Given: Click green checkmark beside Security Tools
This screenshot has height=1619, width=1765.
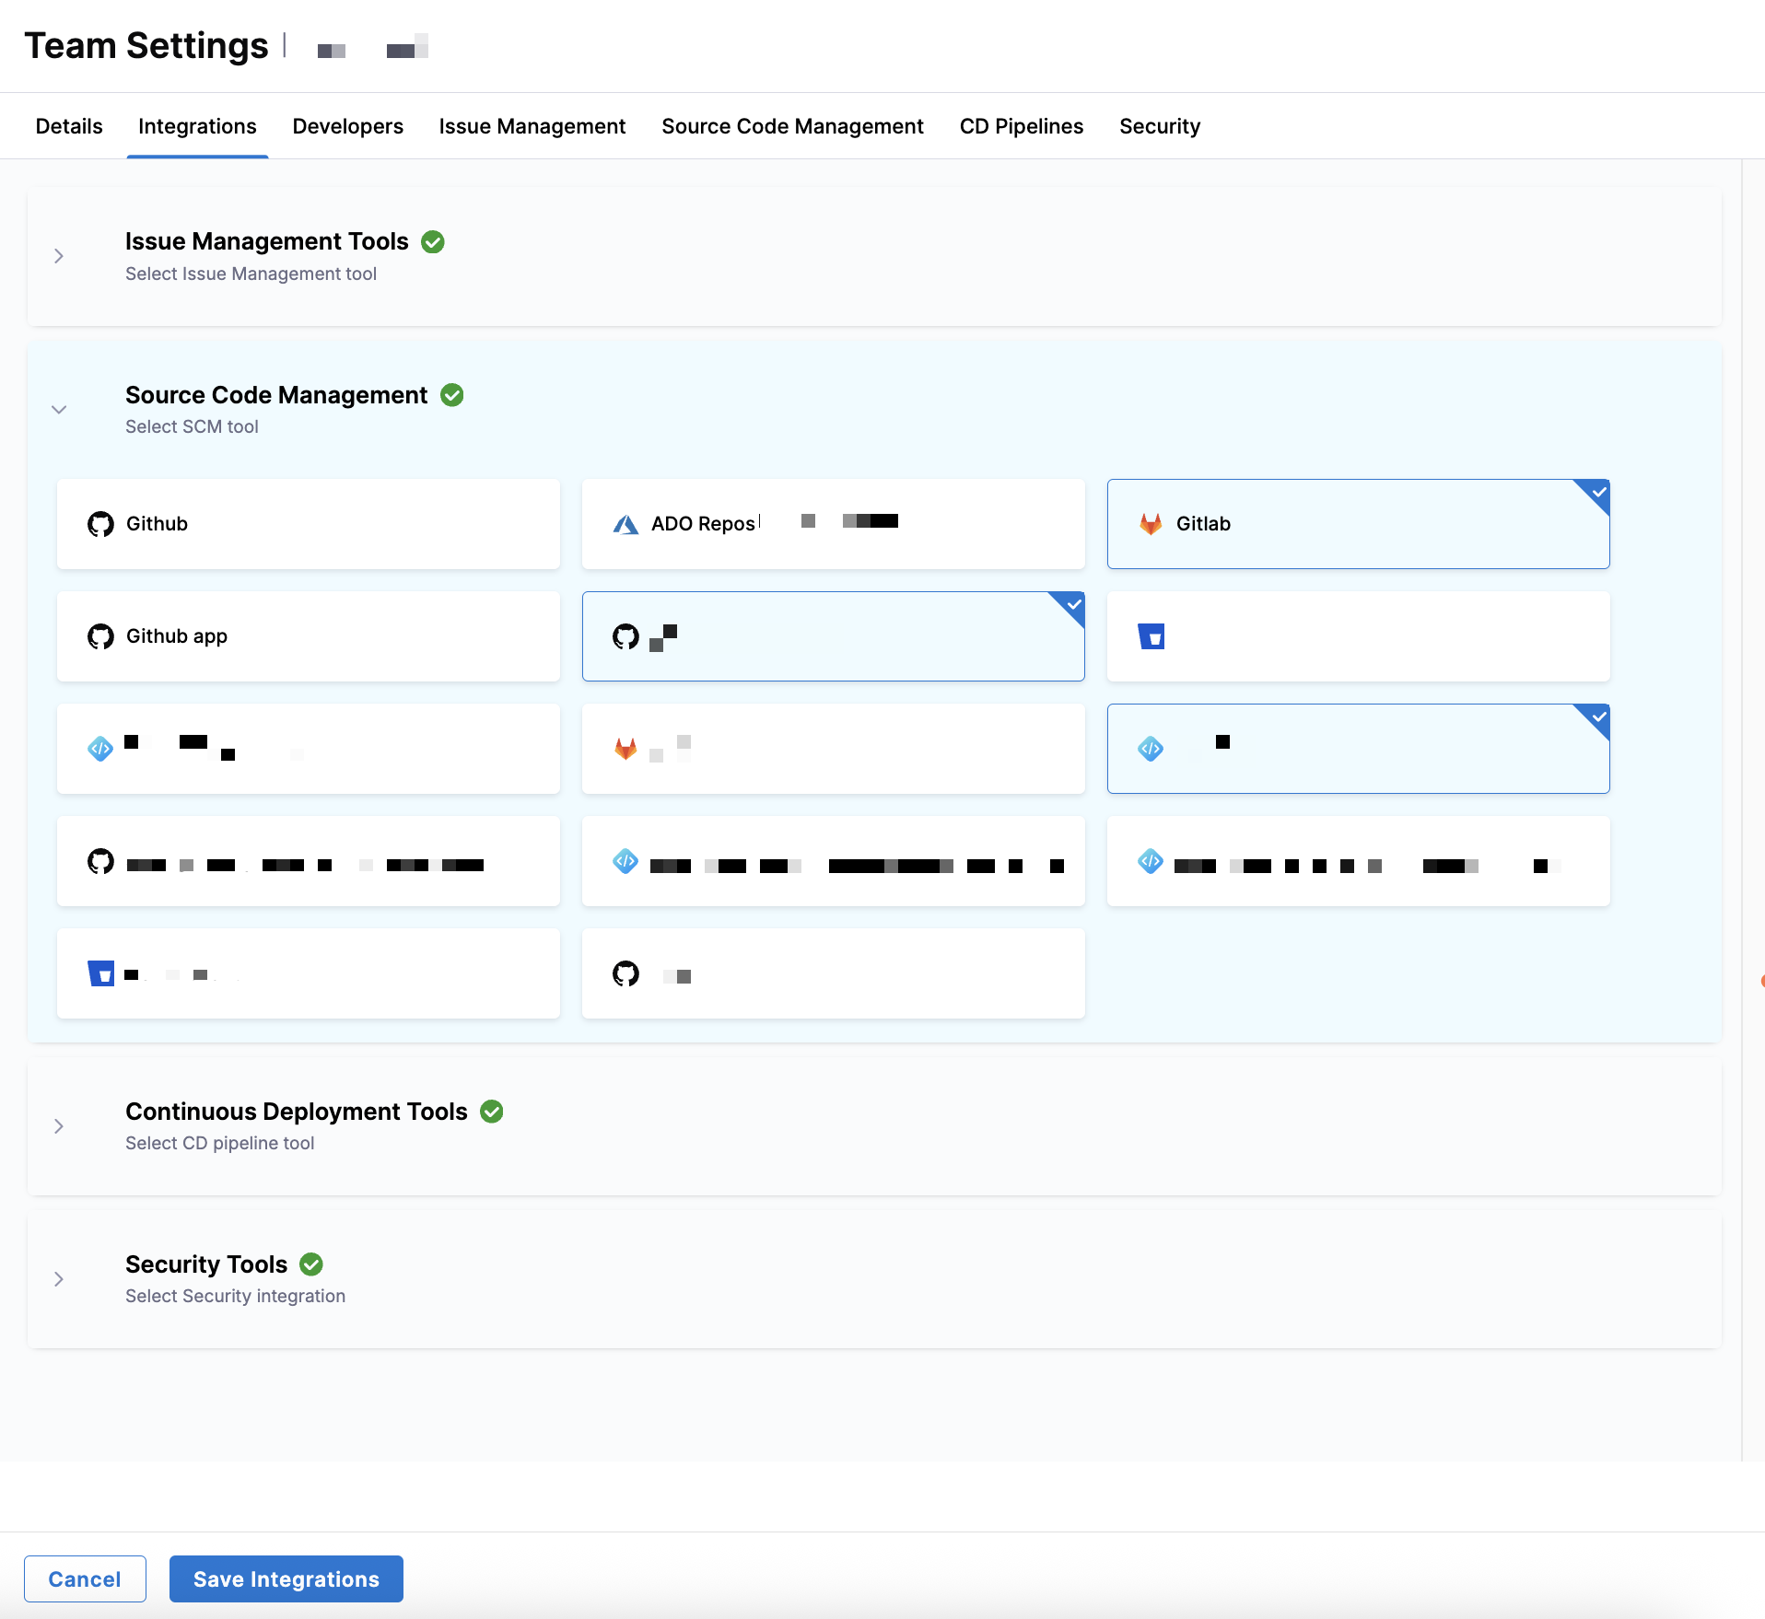Looking at the screenshot, I should (x=311, y=1264).
